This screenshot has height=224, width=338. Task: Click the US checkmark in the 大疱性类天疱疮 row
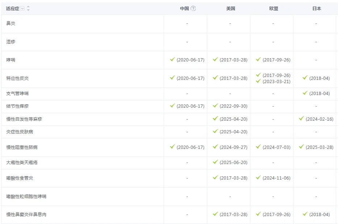(215, 162)
